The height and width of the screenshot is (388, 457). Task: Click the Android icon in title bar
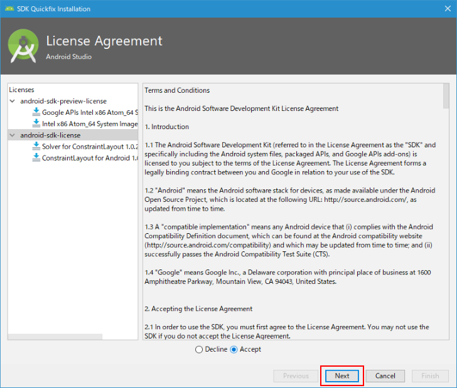tap(9, 9)
